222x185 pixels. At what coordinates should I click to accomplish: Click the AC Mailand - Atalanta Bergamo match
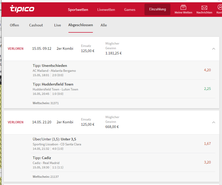[54, 71]
